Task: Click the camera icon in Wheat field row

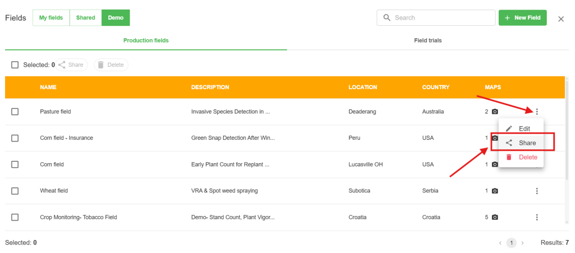Action: [x=495, y=191]
